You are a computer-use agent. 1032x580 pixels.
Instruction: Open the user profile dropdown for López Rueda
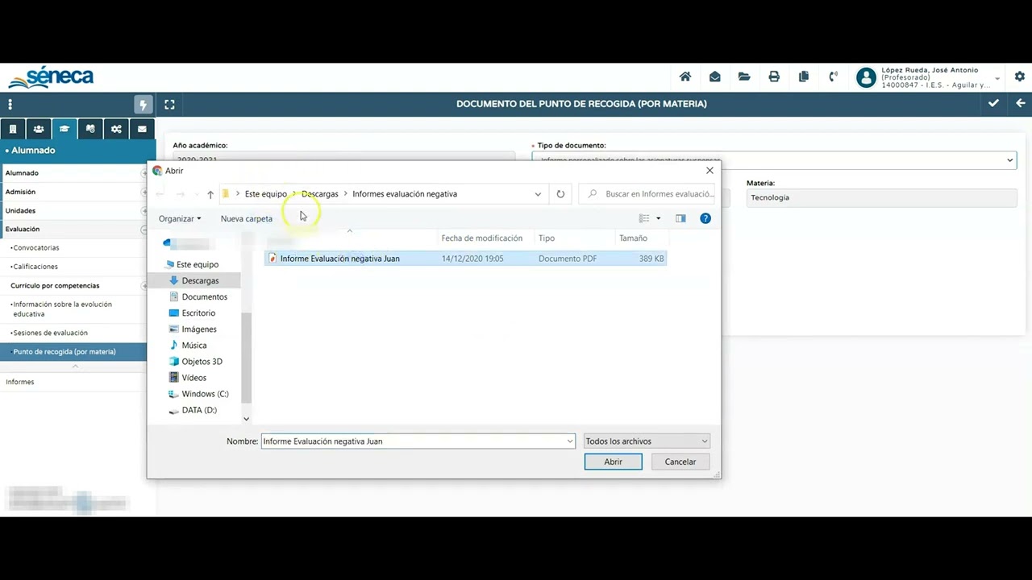click(997, 78)
